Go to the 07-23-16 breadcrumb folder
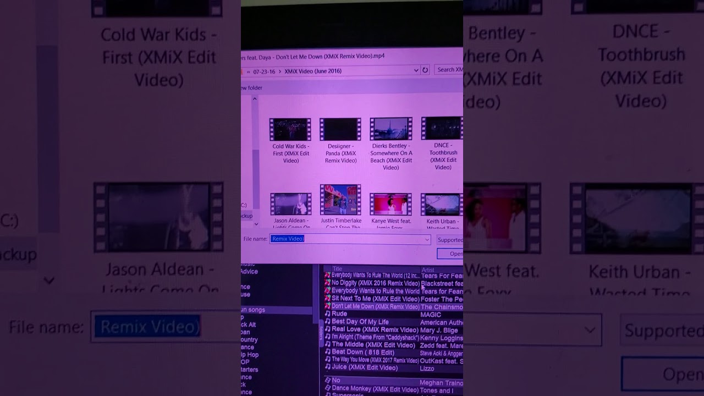This screenshot has width=704, height=396. coord(265,71)
